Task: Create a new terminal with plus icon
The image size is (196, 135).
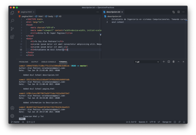Action: [164, 62]
